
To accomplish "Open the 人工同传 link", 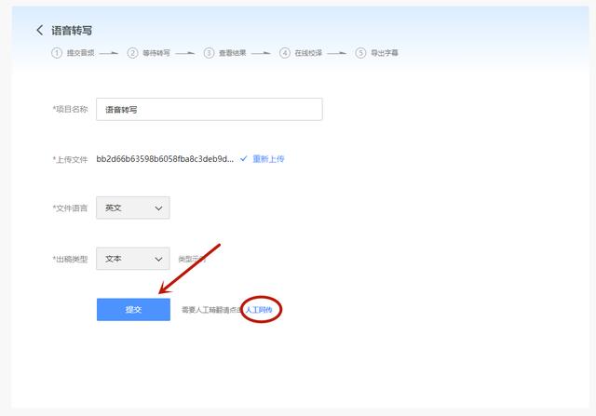I will 259,310.
